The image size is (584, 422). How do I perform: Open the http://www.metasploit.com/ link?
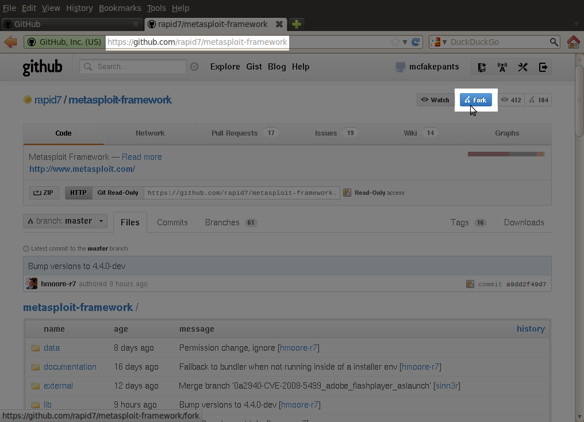coord(82,168)
